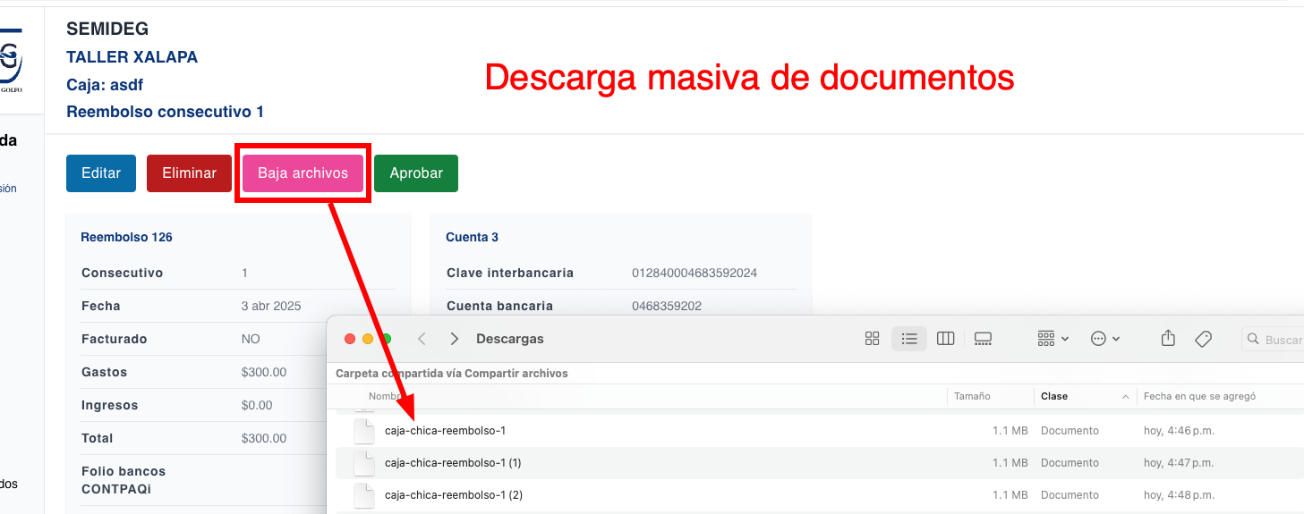
Task: Click the TALLER XALAPA heading
Action: coord(132,57)
